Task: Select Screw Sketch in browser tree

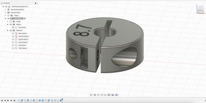Action: click(23, 42)
